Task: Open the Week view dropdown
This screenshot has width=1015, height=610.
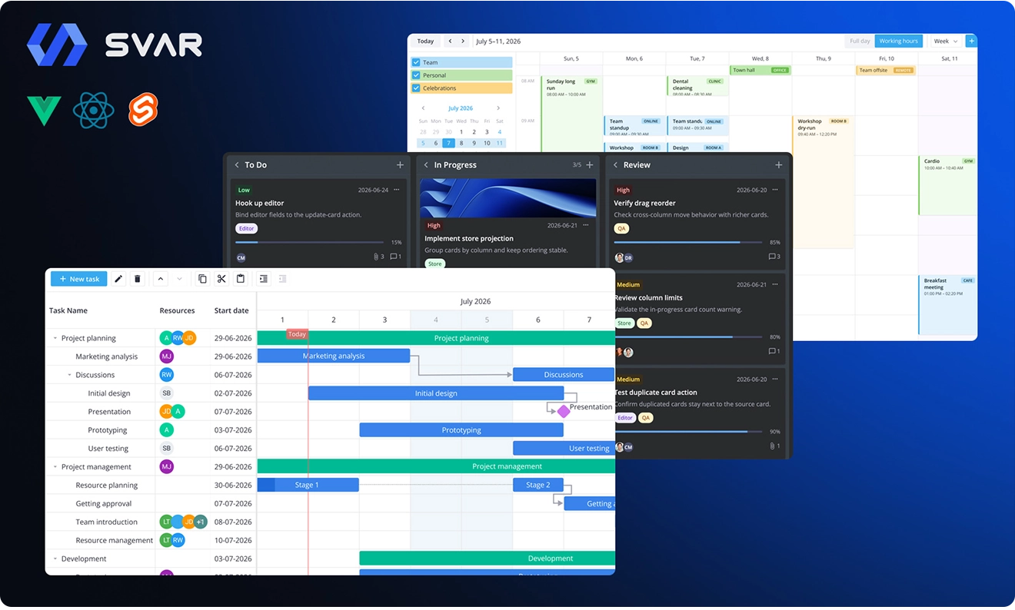Action: 946,41
